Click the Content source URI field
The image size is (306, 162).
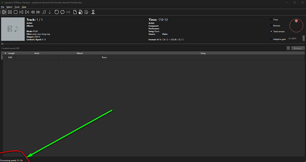click(x=143, y=48)
